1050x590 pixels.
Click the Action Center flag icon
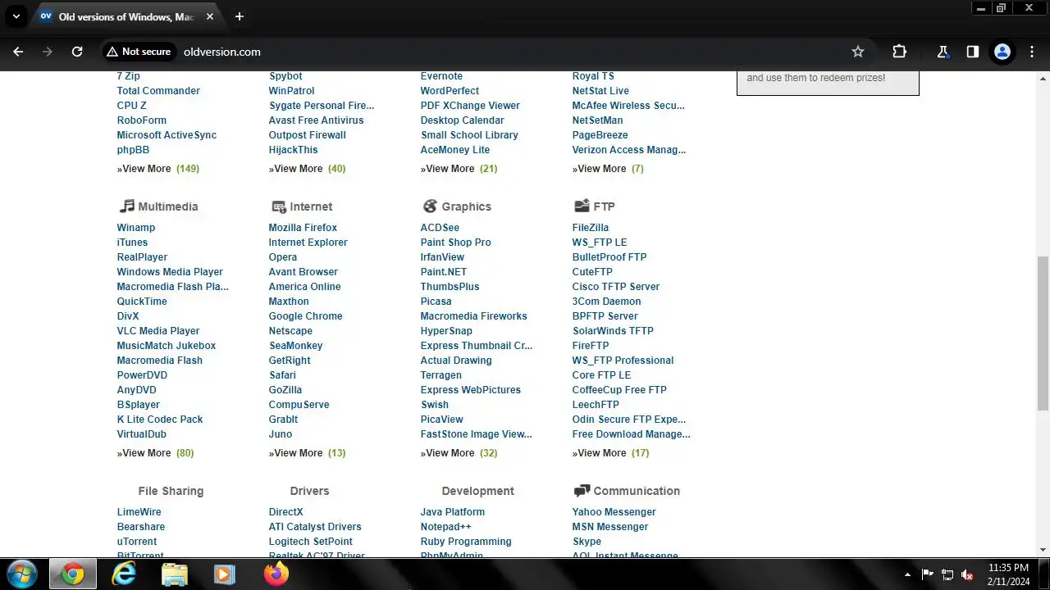tap(928, 574)
